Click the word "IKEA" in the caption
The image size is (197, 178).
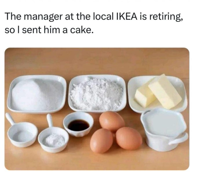tap(127, 16)
